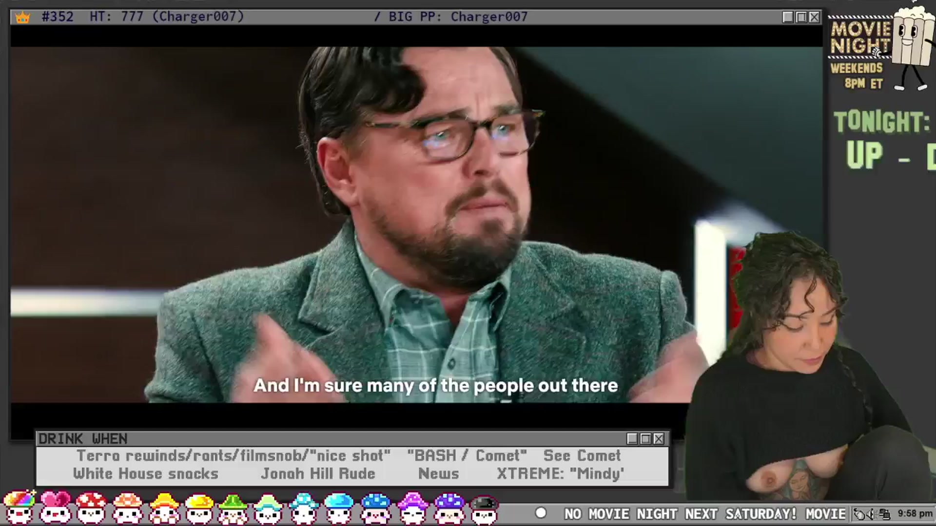Click the "White House snacks" rule
The height and width of the screenshot is (526, 936).
(x=146, y=473)
